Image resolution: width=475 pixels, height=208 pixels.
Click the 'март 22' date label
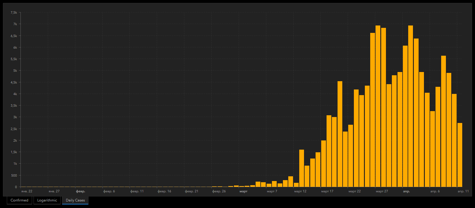coord(354,191)
